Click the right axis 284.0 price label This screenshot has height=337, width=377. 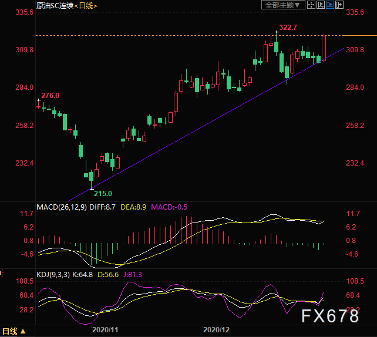click(x=355, y=87)
